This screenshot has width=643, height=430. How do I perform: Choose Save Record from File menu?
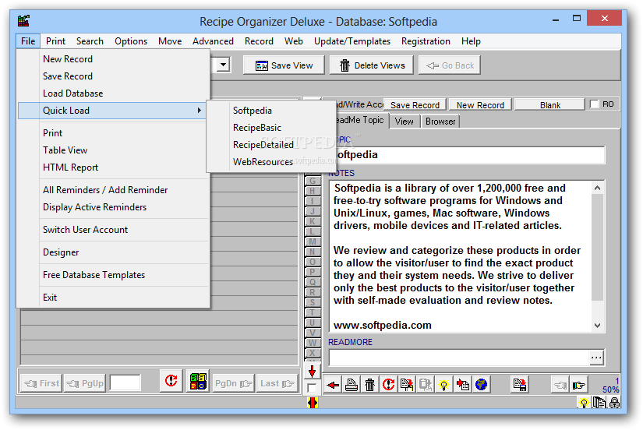coord(114,76)
